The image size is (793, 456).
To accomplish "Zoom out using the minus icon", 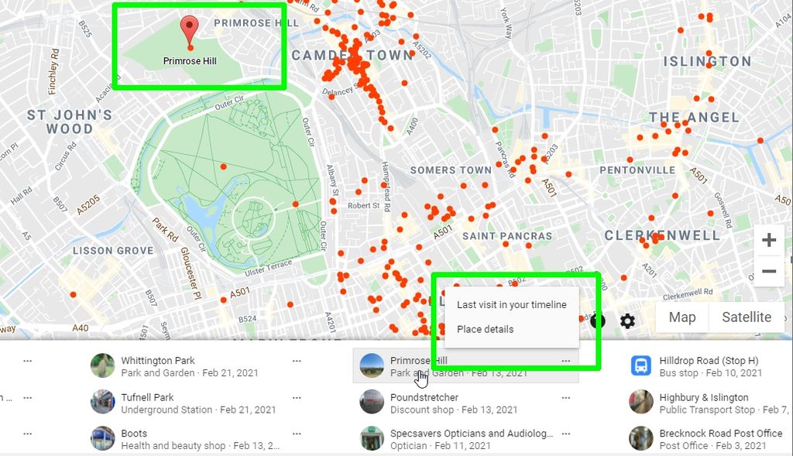I will pos(768,271).
